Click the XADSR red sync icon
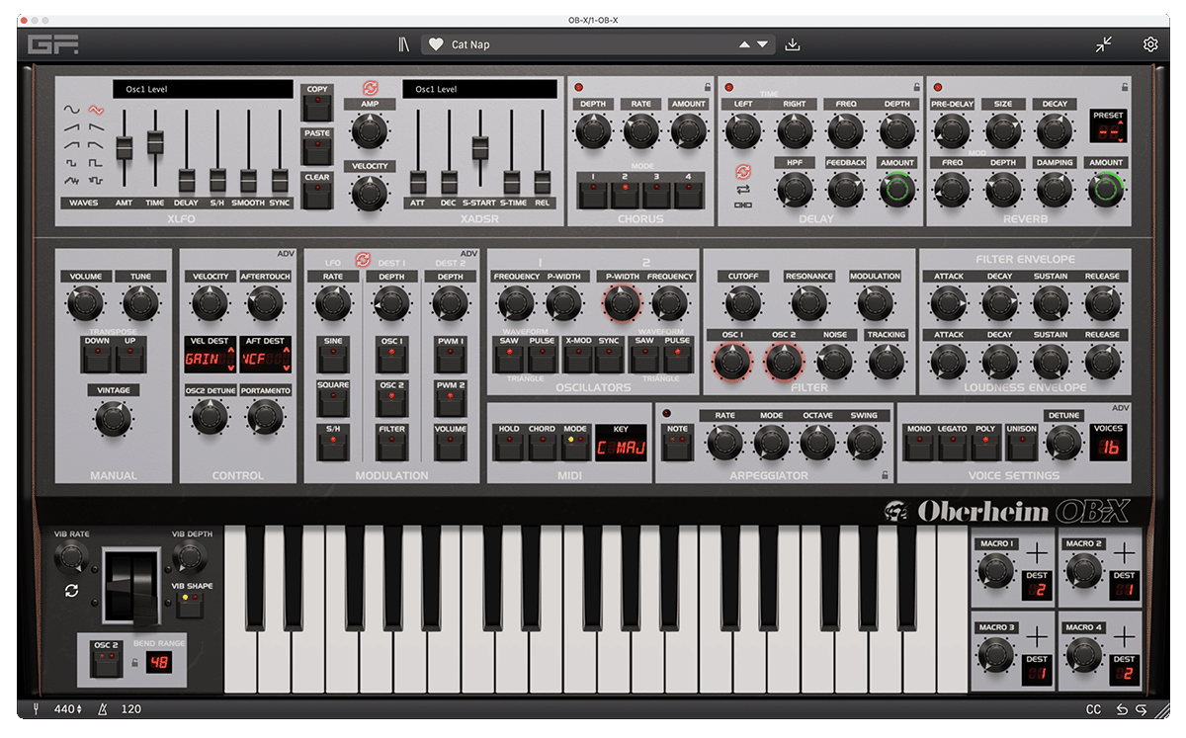Screen dimensions: 1186x738 point(370,88)
